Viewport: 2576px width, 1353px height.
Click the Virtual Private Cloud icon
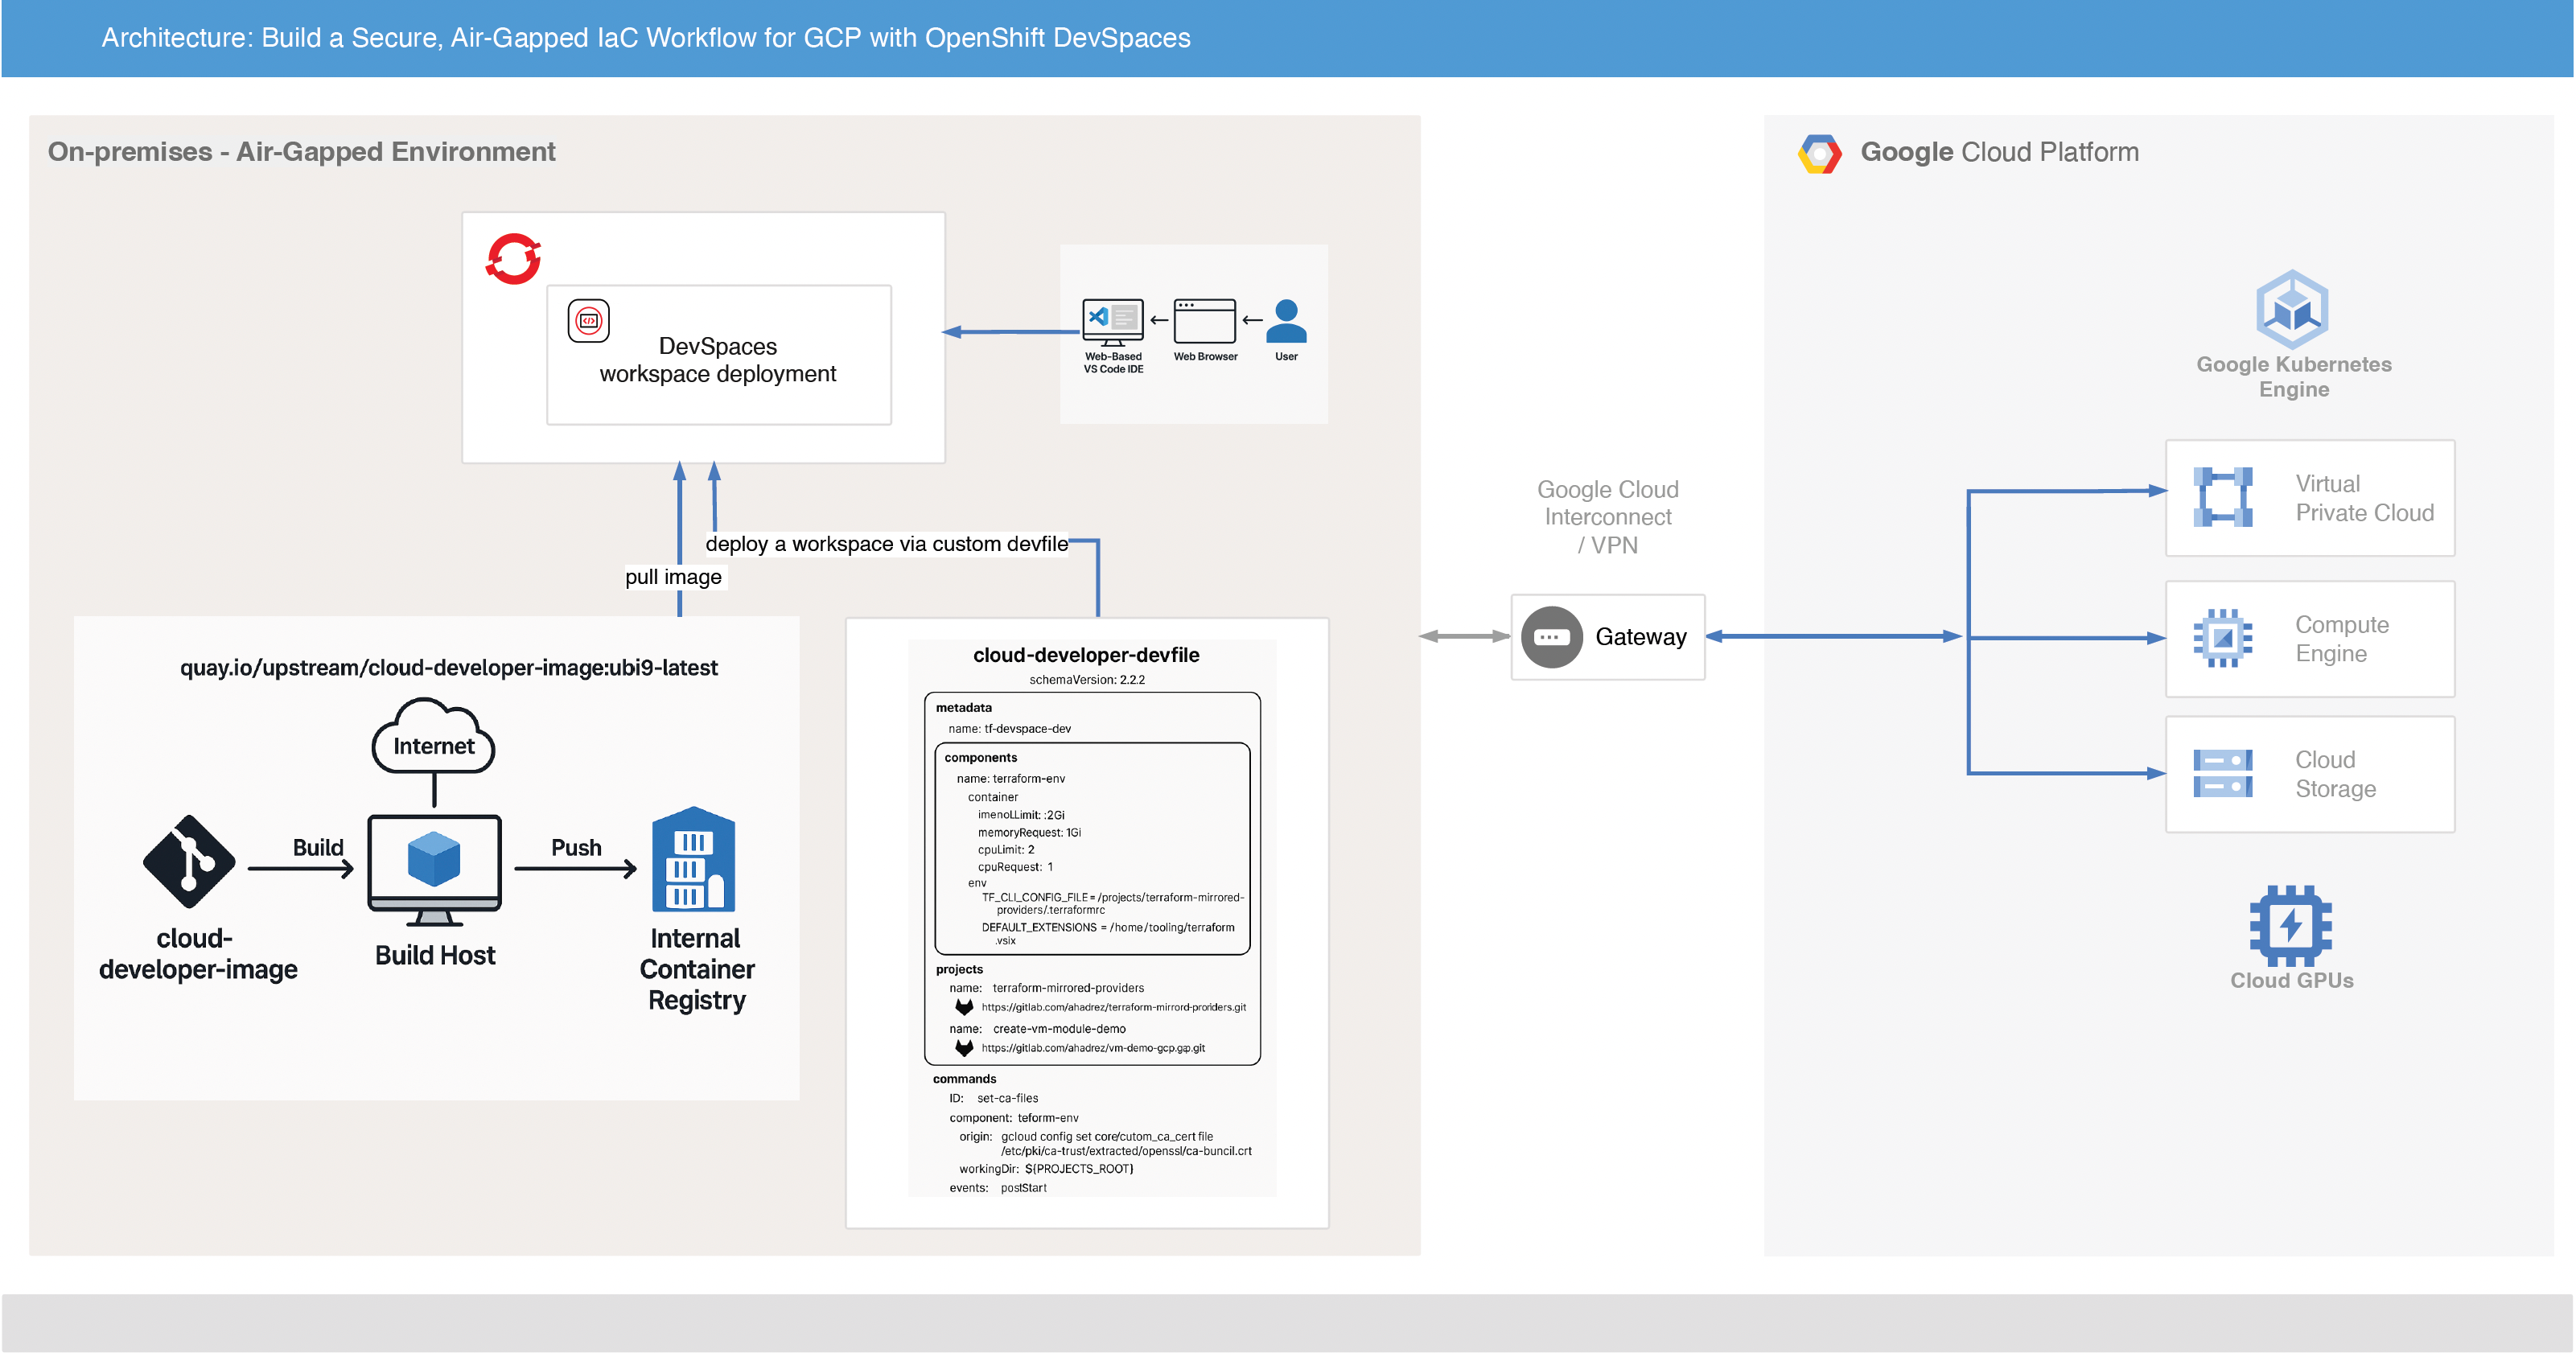pos(2223,497)
